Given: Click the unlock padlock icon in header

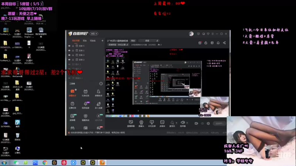Looking at the screenshot, I should click(206, 43).
